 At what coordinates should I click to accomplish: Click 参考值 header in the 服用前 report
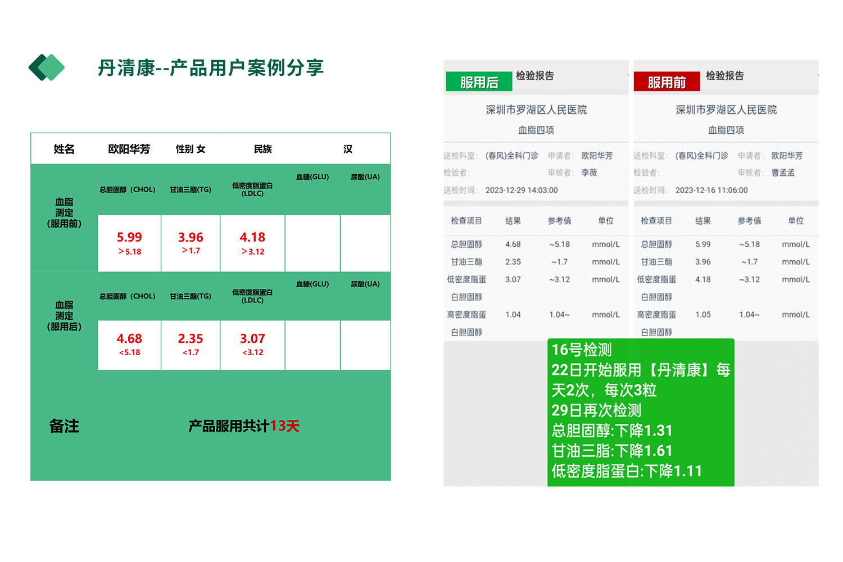[749, 221]
